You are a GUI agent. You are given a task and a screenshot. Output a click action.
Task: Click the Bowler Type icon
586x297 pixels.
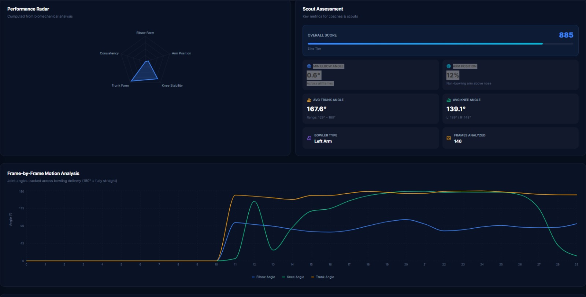[309, 138]
